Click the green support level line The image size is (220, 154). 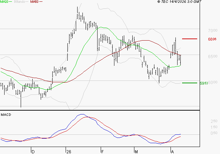coord(189,83)
